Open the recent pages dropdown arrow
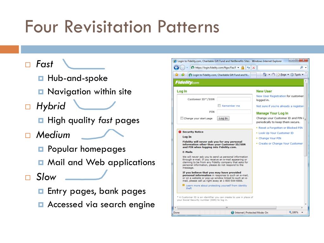The width and height of the screenshot is (324, 243). coord(187,68)
